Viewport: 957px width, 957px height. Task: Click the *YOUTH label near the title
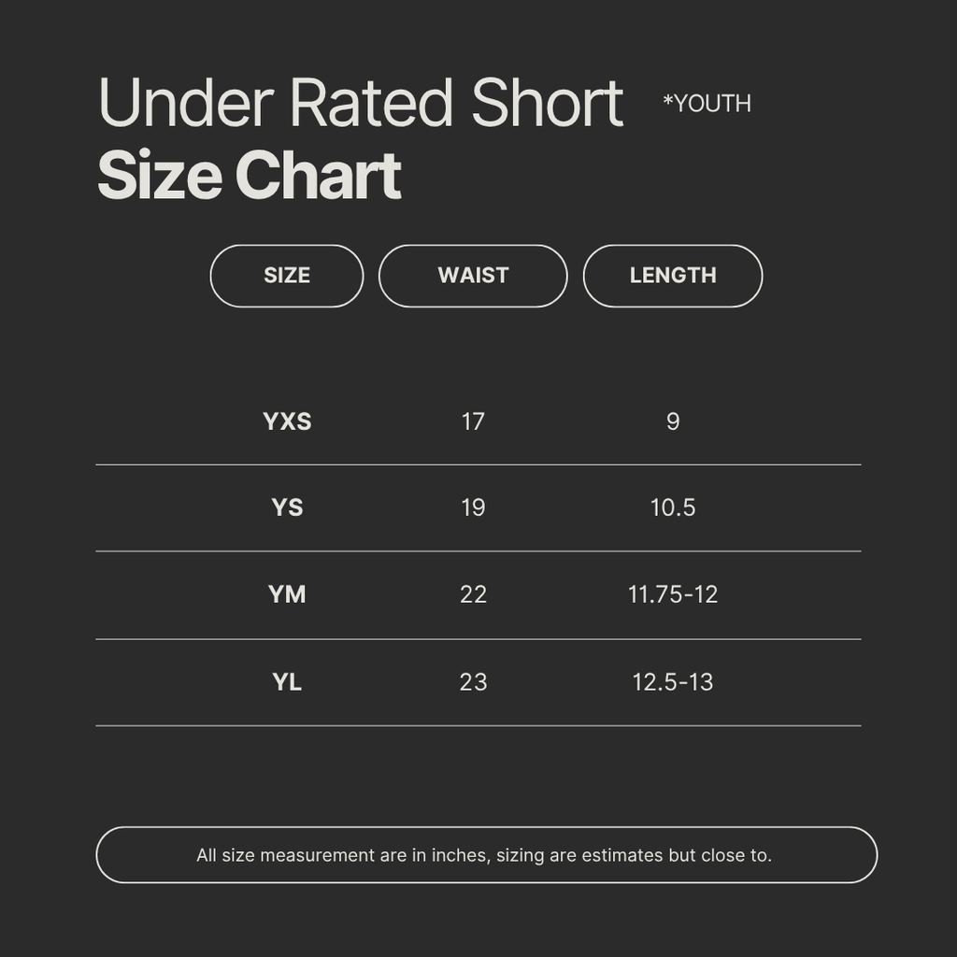pos(707,104)
